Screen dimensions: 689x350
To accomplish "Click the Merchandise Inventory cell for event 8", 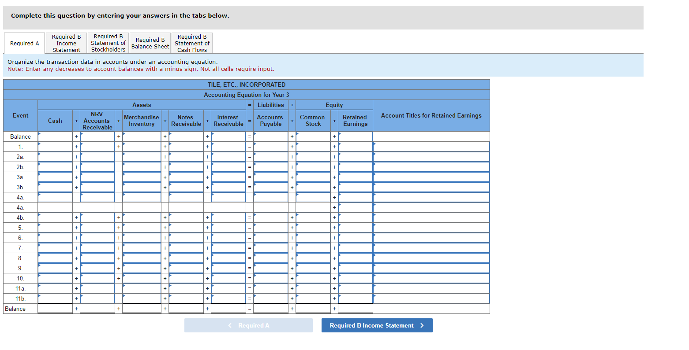I will coord(142,258).
